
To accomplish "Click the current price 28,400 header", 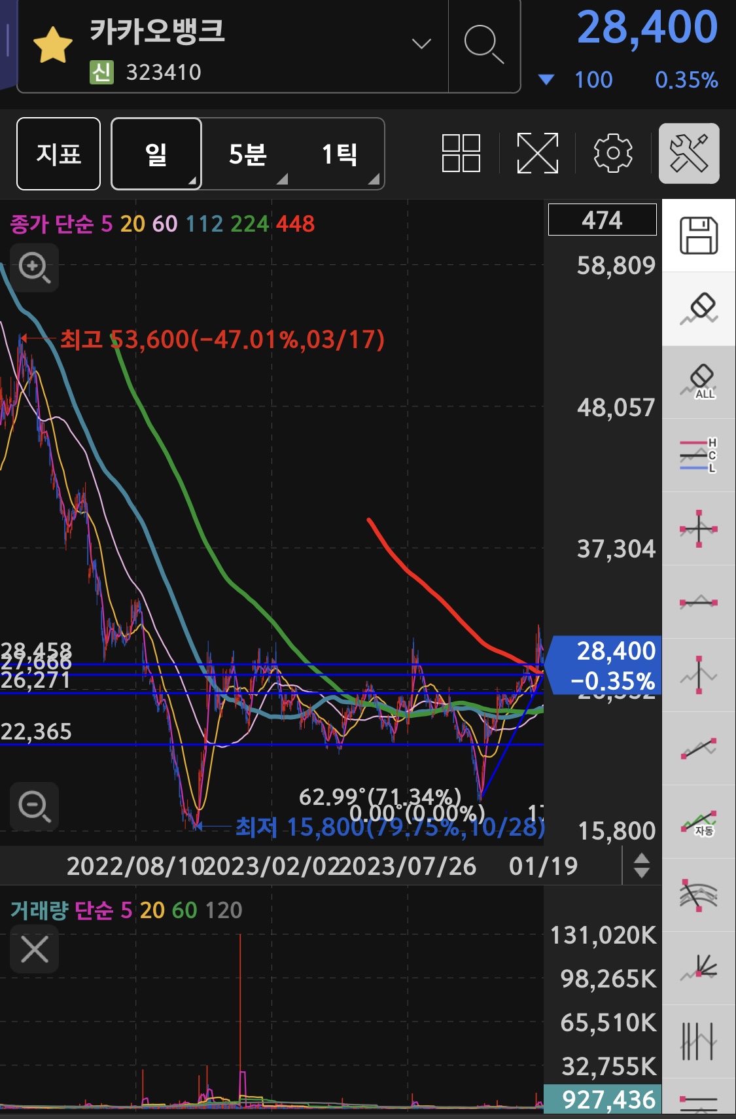I will (x=647, y=27).
